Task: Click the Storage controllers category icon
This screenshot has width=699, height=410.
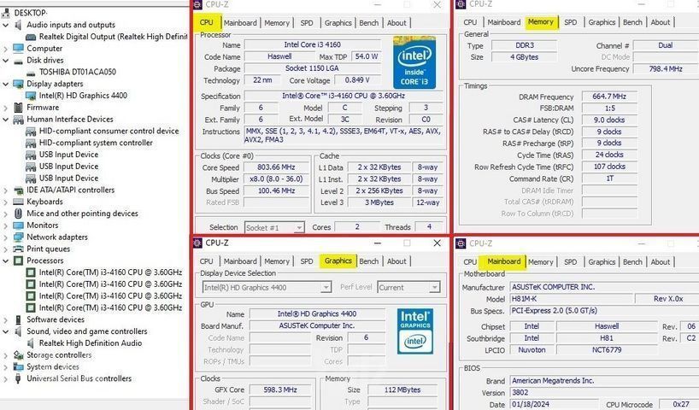Action: coord(18,355)
